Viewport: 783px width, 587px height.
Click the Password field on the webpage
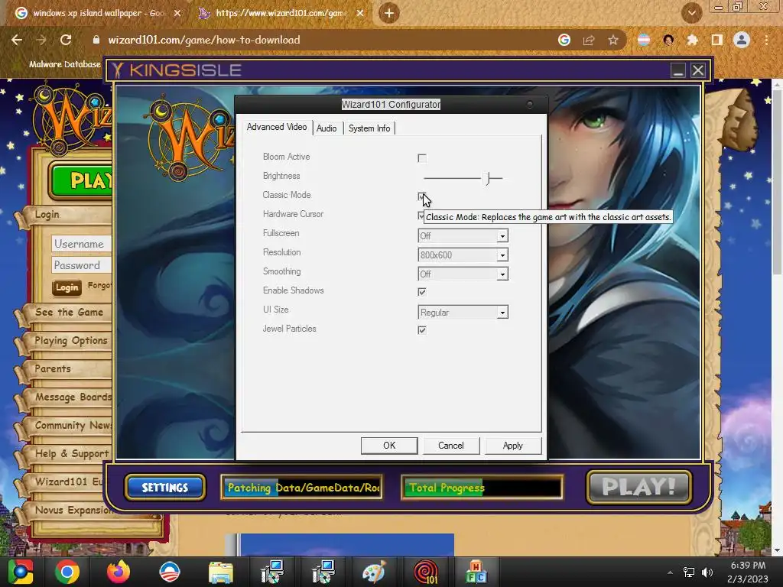click(81, 265)
